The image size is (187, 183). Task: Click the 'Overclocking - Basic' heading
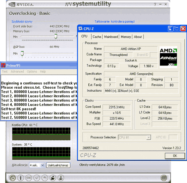(x=30, y=13)
